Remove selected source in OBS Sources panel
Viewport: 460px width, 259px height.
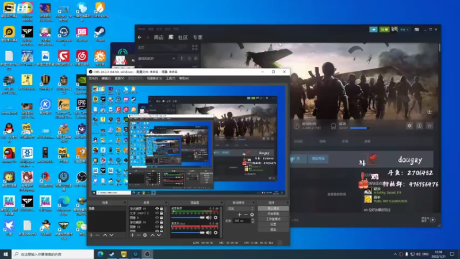[x=139, y=235]
